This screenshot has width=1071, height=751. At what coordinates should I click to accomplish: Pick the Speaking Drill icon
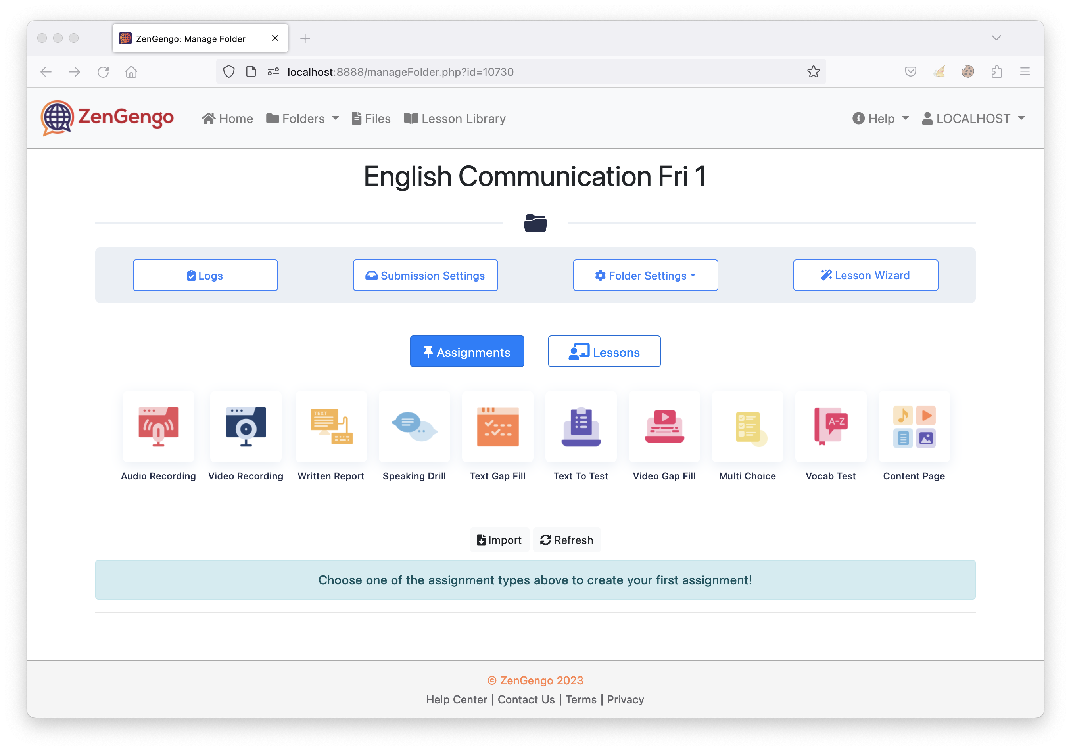(x=414, y=427)
